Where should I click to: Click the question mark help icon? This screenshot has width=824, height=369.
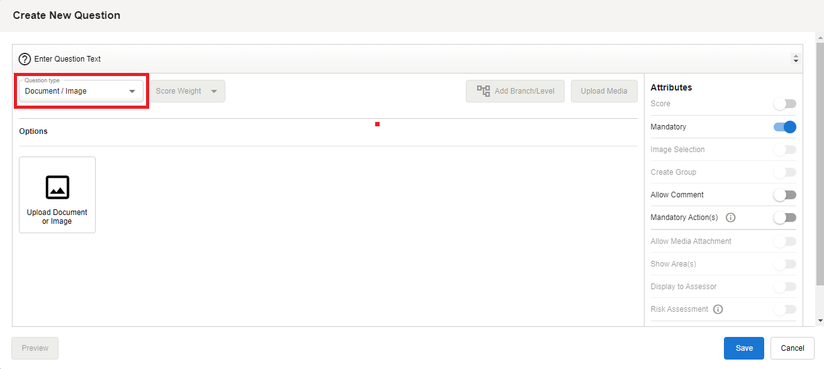[25, 59]
